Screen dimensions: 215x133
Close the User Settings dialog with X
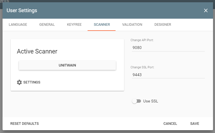point(206,10)
